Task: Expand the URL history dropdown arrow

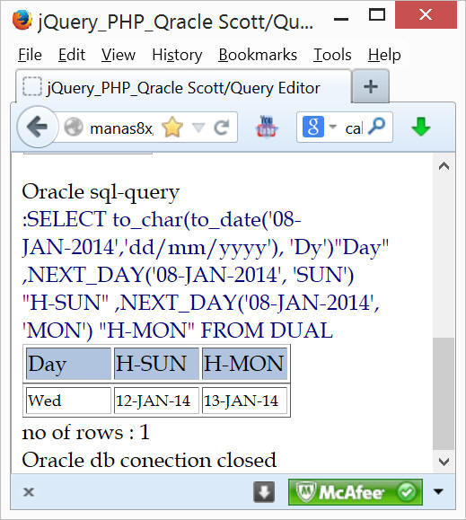Action: tap(198, 128)
